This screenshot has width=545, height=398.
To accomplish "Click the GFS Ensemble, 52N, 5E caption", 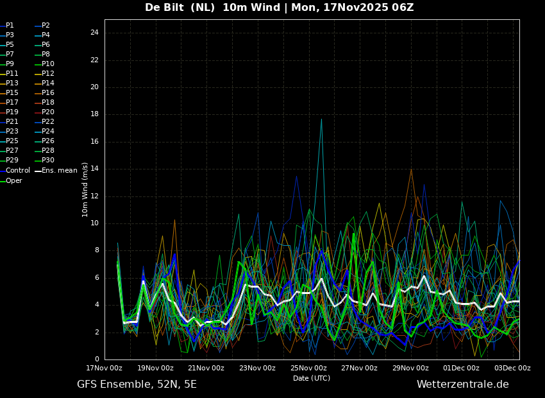I will [x=137, y=385].
